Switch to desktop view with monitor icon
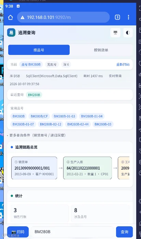Viewport: 141px width, 239px height. [115, 33]
